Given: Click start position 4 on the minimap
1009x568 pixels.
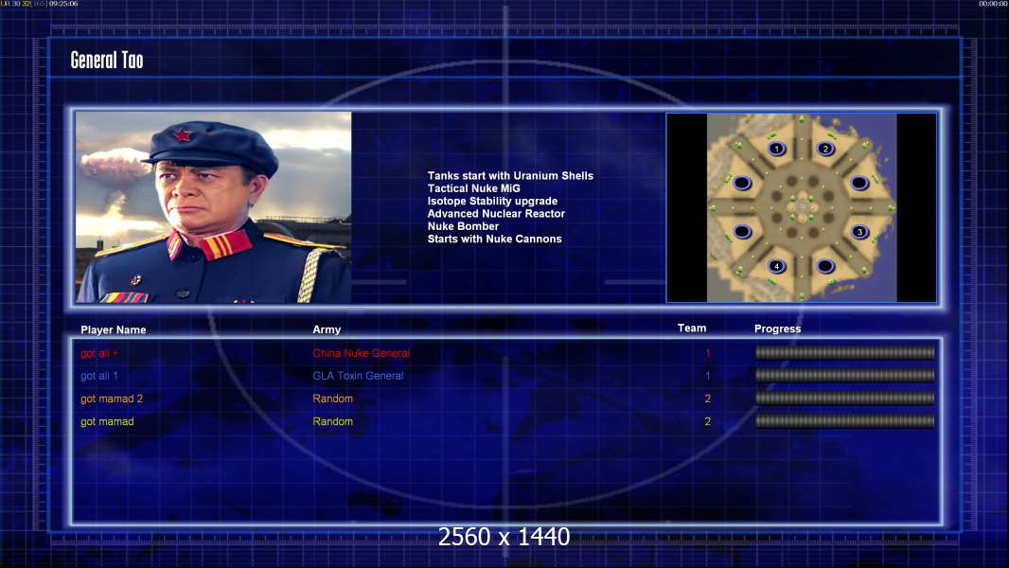Looking at the screenshot, I should point(777,266).
